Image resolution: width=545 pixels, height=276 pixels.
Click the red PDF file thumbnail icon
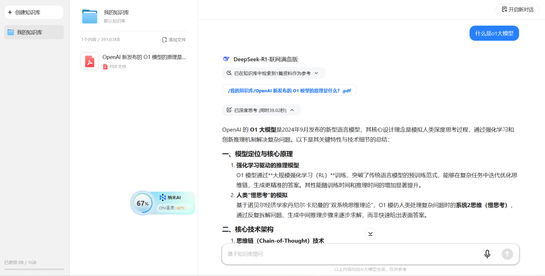pos(90,61)
